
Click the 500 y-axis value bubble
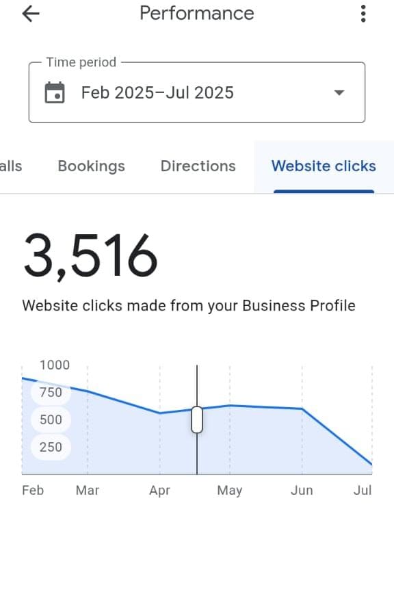[x=51, y=419]
